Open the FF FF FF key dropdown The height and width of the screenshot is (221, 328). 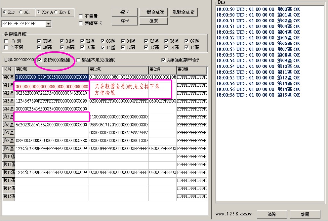[48, 24]
